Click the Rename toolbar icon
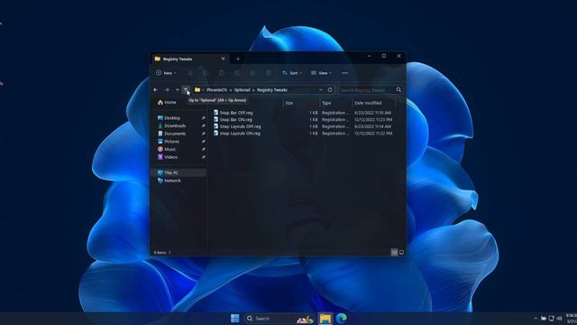This screenshot has height=325, width=577. coord(237,73)
